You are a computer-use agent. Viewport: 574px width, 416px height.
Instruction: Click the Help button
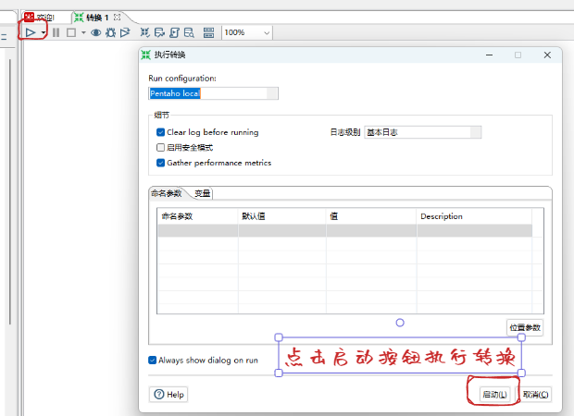pos(168,395)
